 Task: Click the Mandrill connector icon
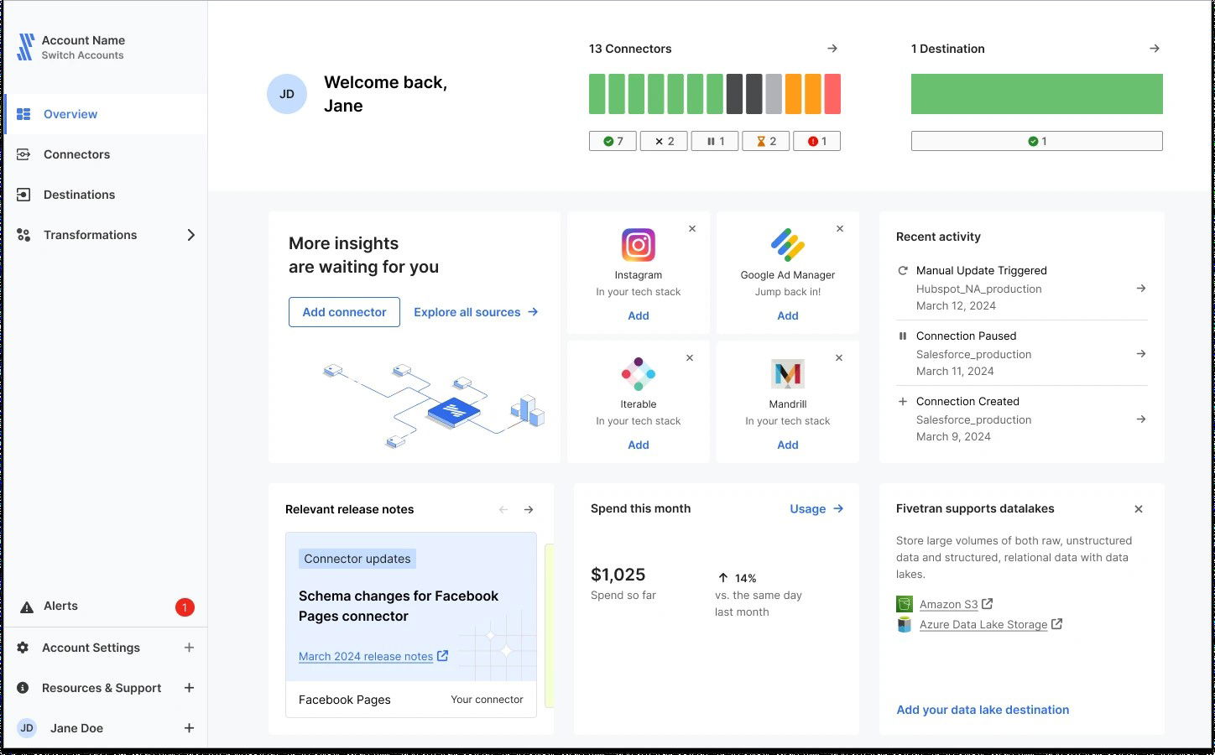[787, 374]
